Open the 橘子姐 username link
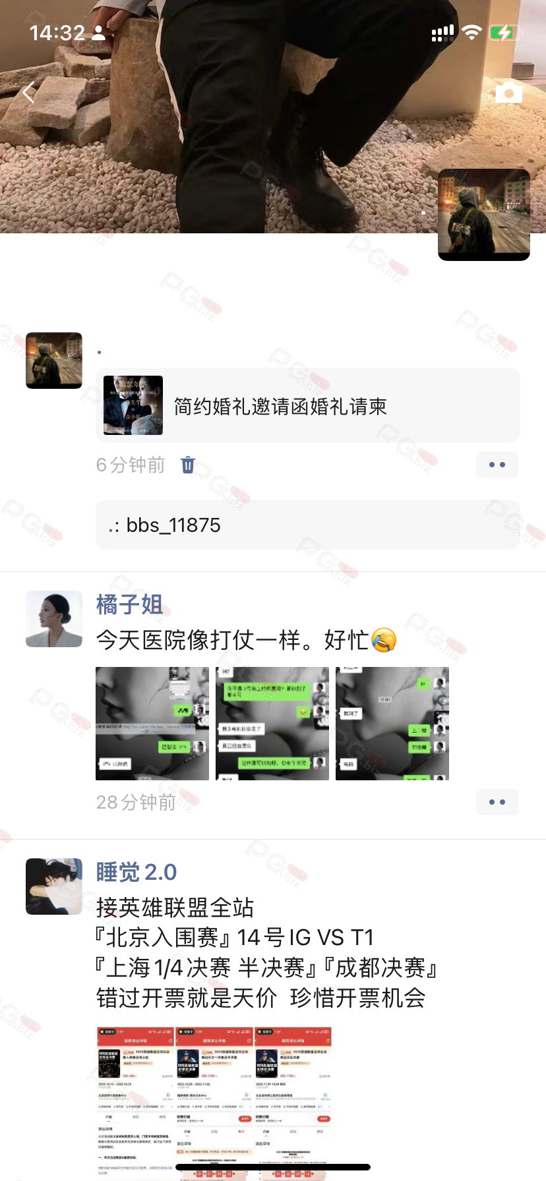Screen dimensions: 546x1181 coord(129,604)
